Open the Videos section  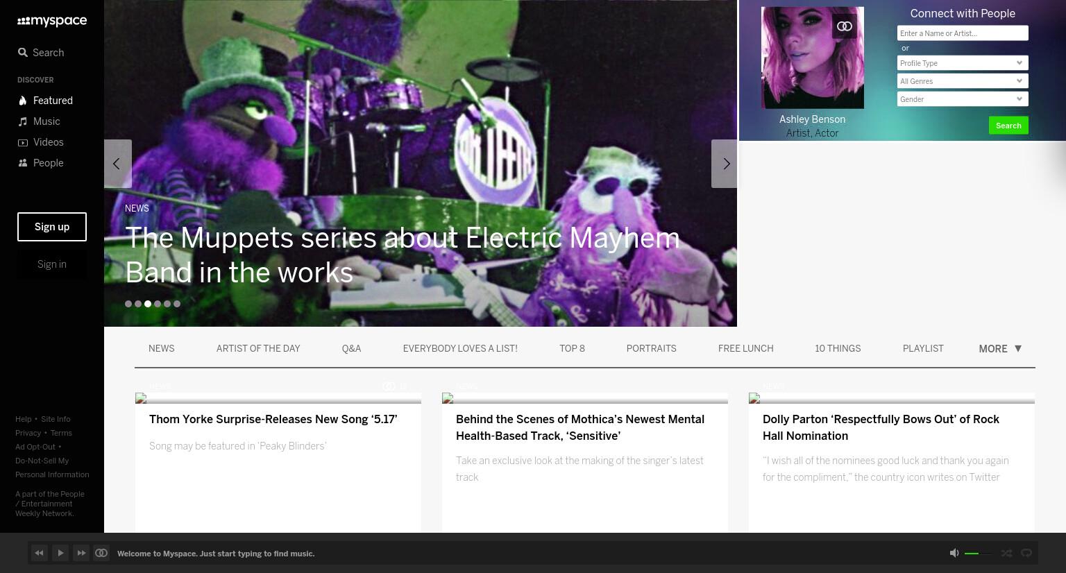[x=40, y=142]
